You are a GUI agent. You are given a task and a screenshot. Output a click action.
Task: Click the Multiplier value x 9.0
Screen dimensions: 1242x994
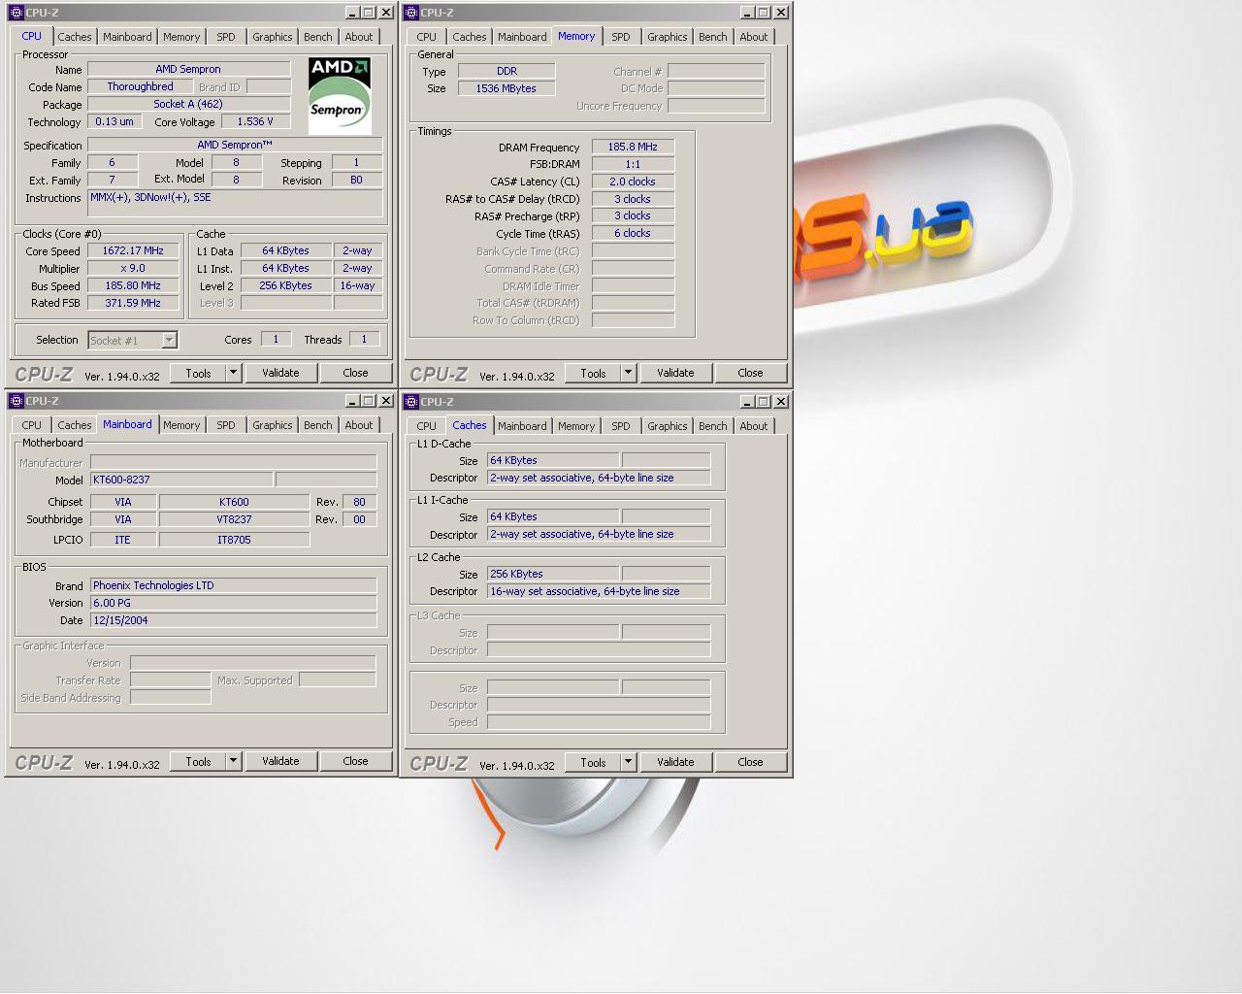[133, 268]
